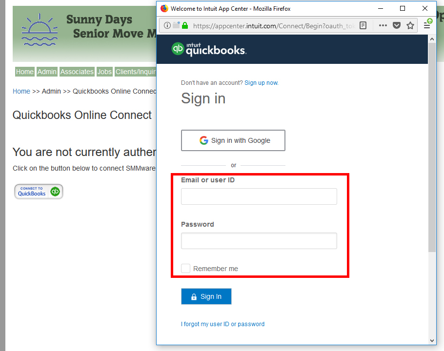
Task: Click the Connect to QuickBooks button
Action: [39, 192]
